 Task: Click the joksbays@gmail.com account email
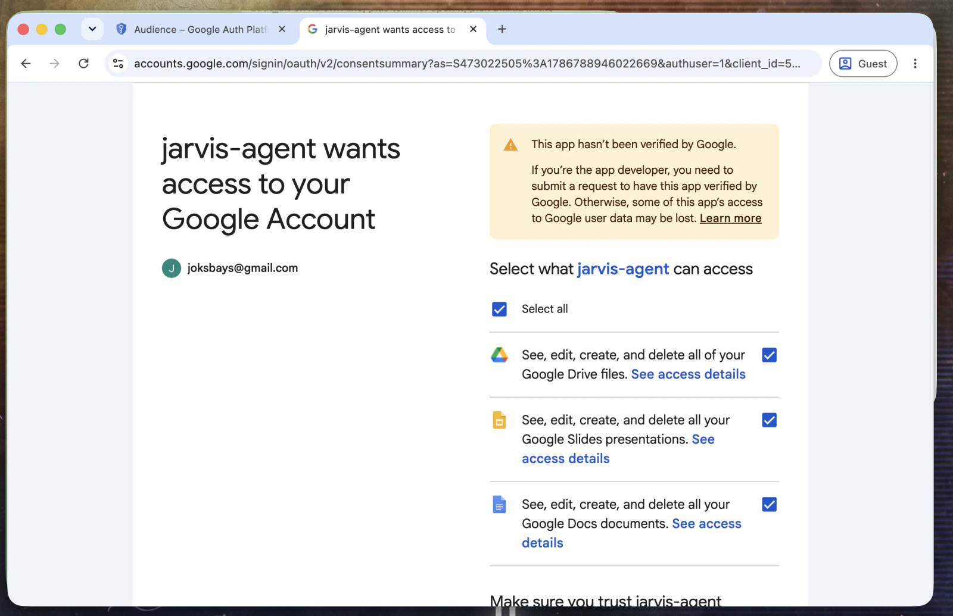tap(242, 268)
